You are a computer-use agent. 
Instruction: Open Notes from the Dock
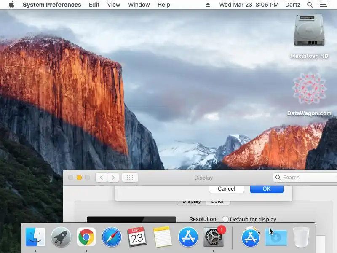(163, 237)
